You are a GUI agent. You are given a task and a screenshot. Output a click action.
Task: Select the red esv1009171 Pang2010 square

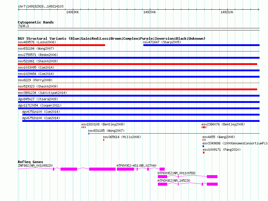point(204,153)
